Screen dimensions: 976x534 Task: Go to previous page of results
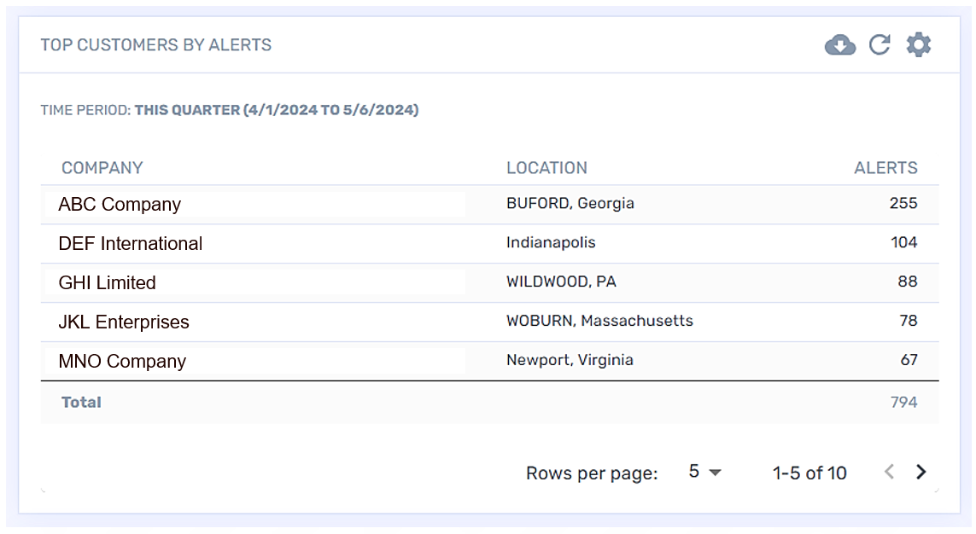[889, 472]
